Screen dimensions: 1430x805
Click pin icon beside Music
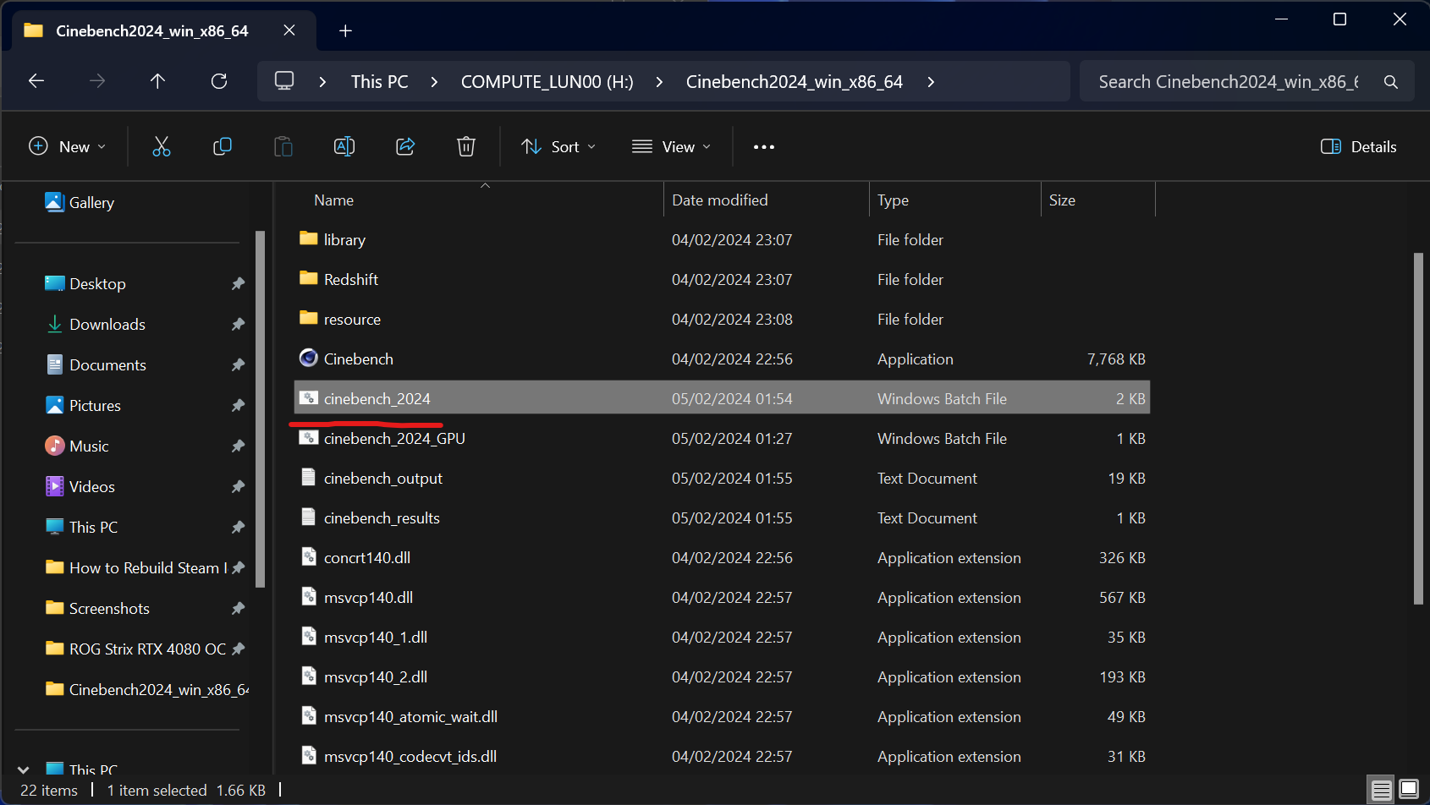point(239,446)
